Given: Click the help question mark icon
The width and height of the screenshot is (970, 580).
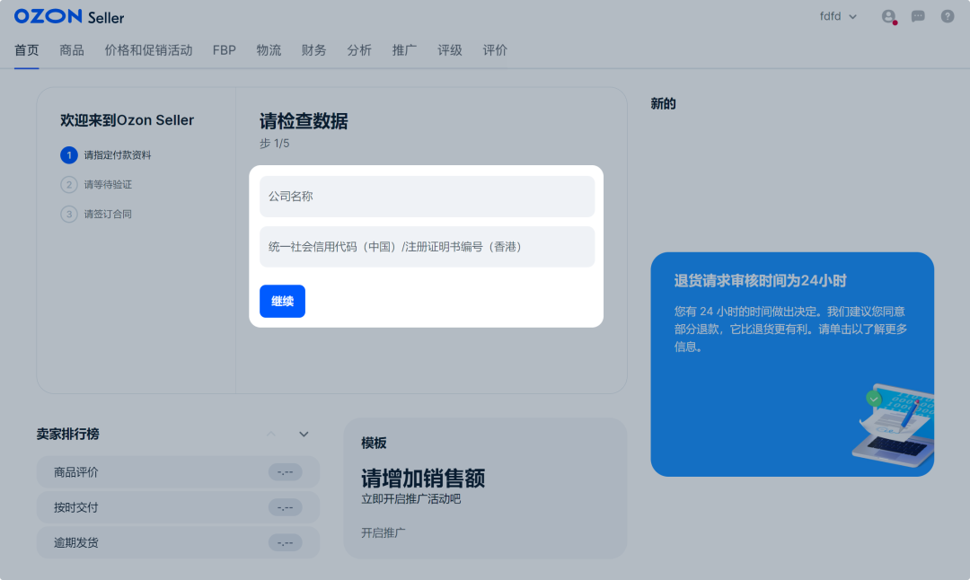Looking at the screenshot, I should click(947, 16).
